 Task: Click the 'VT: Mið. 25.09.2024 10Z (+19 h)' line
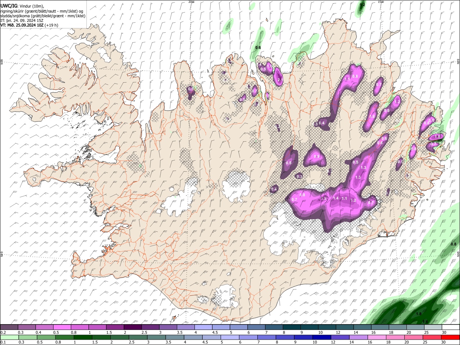pyautogui.click(x=29, y=25)
